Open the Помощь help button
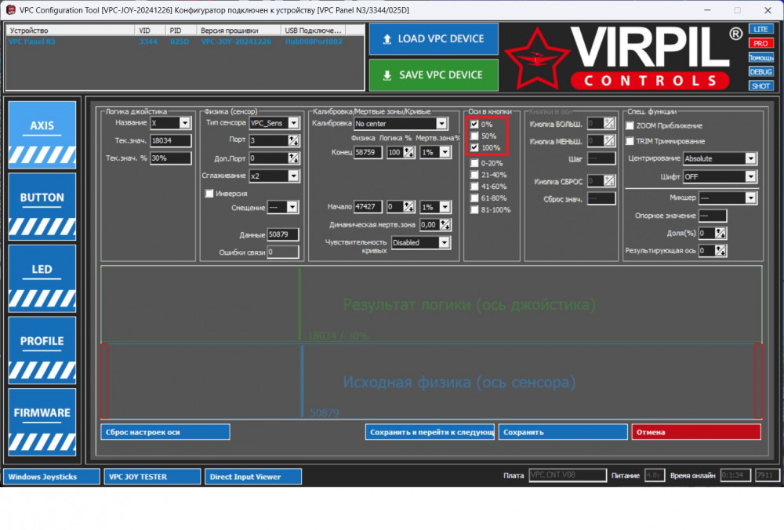 point(761,57)
